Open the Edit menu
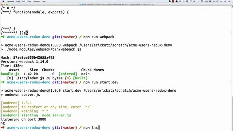 pyautogui.click(x=24, y=1)
